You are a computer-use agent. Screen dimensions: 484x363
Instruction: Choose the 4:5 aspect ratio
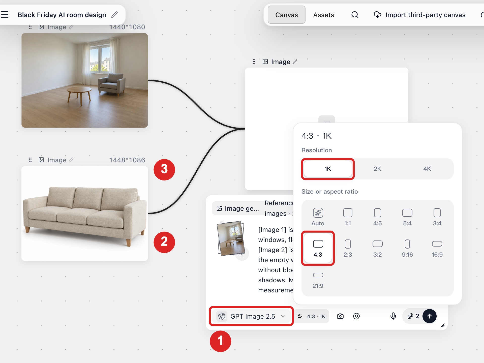(x=377, y=217)
